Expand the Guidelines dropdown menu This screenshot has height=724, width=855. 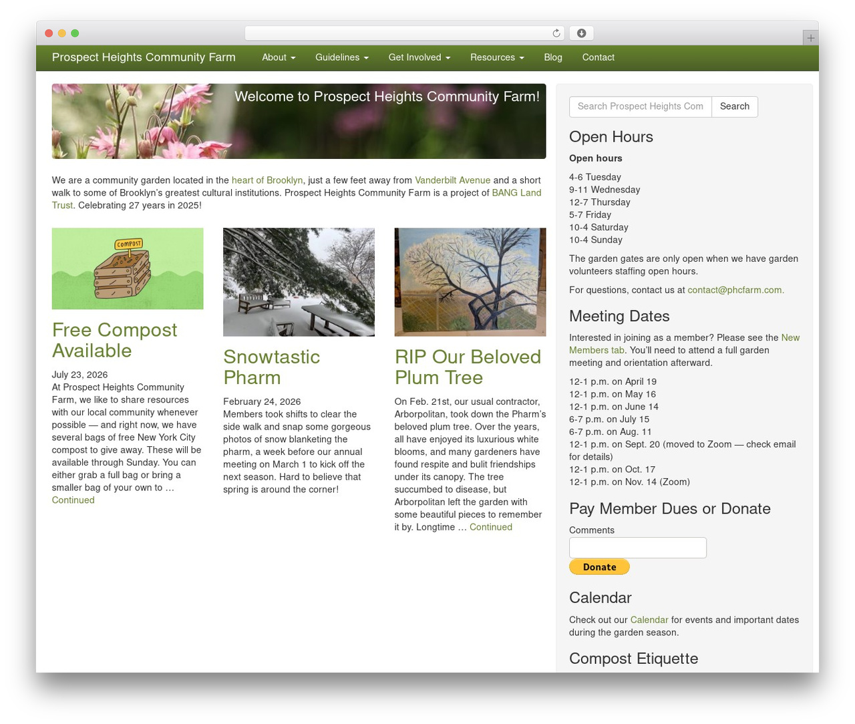[342, 57]
